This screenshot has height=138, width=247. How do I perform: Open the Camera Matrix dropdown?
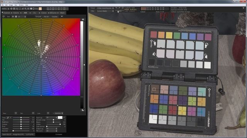(105, 11)
